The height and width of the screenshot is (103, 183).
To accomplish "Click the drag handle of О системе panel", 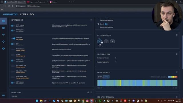I will point(91,92).
